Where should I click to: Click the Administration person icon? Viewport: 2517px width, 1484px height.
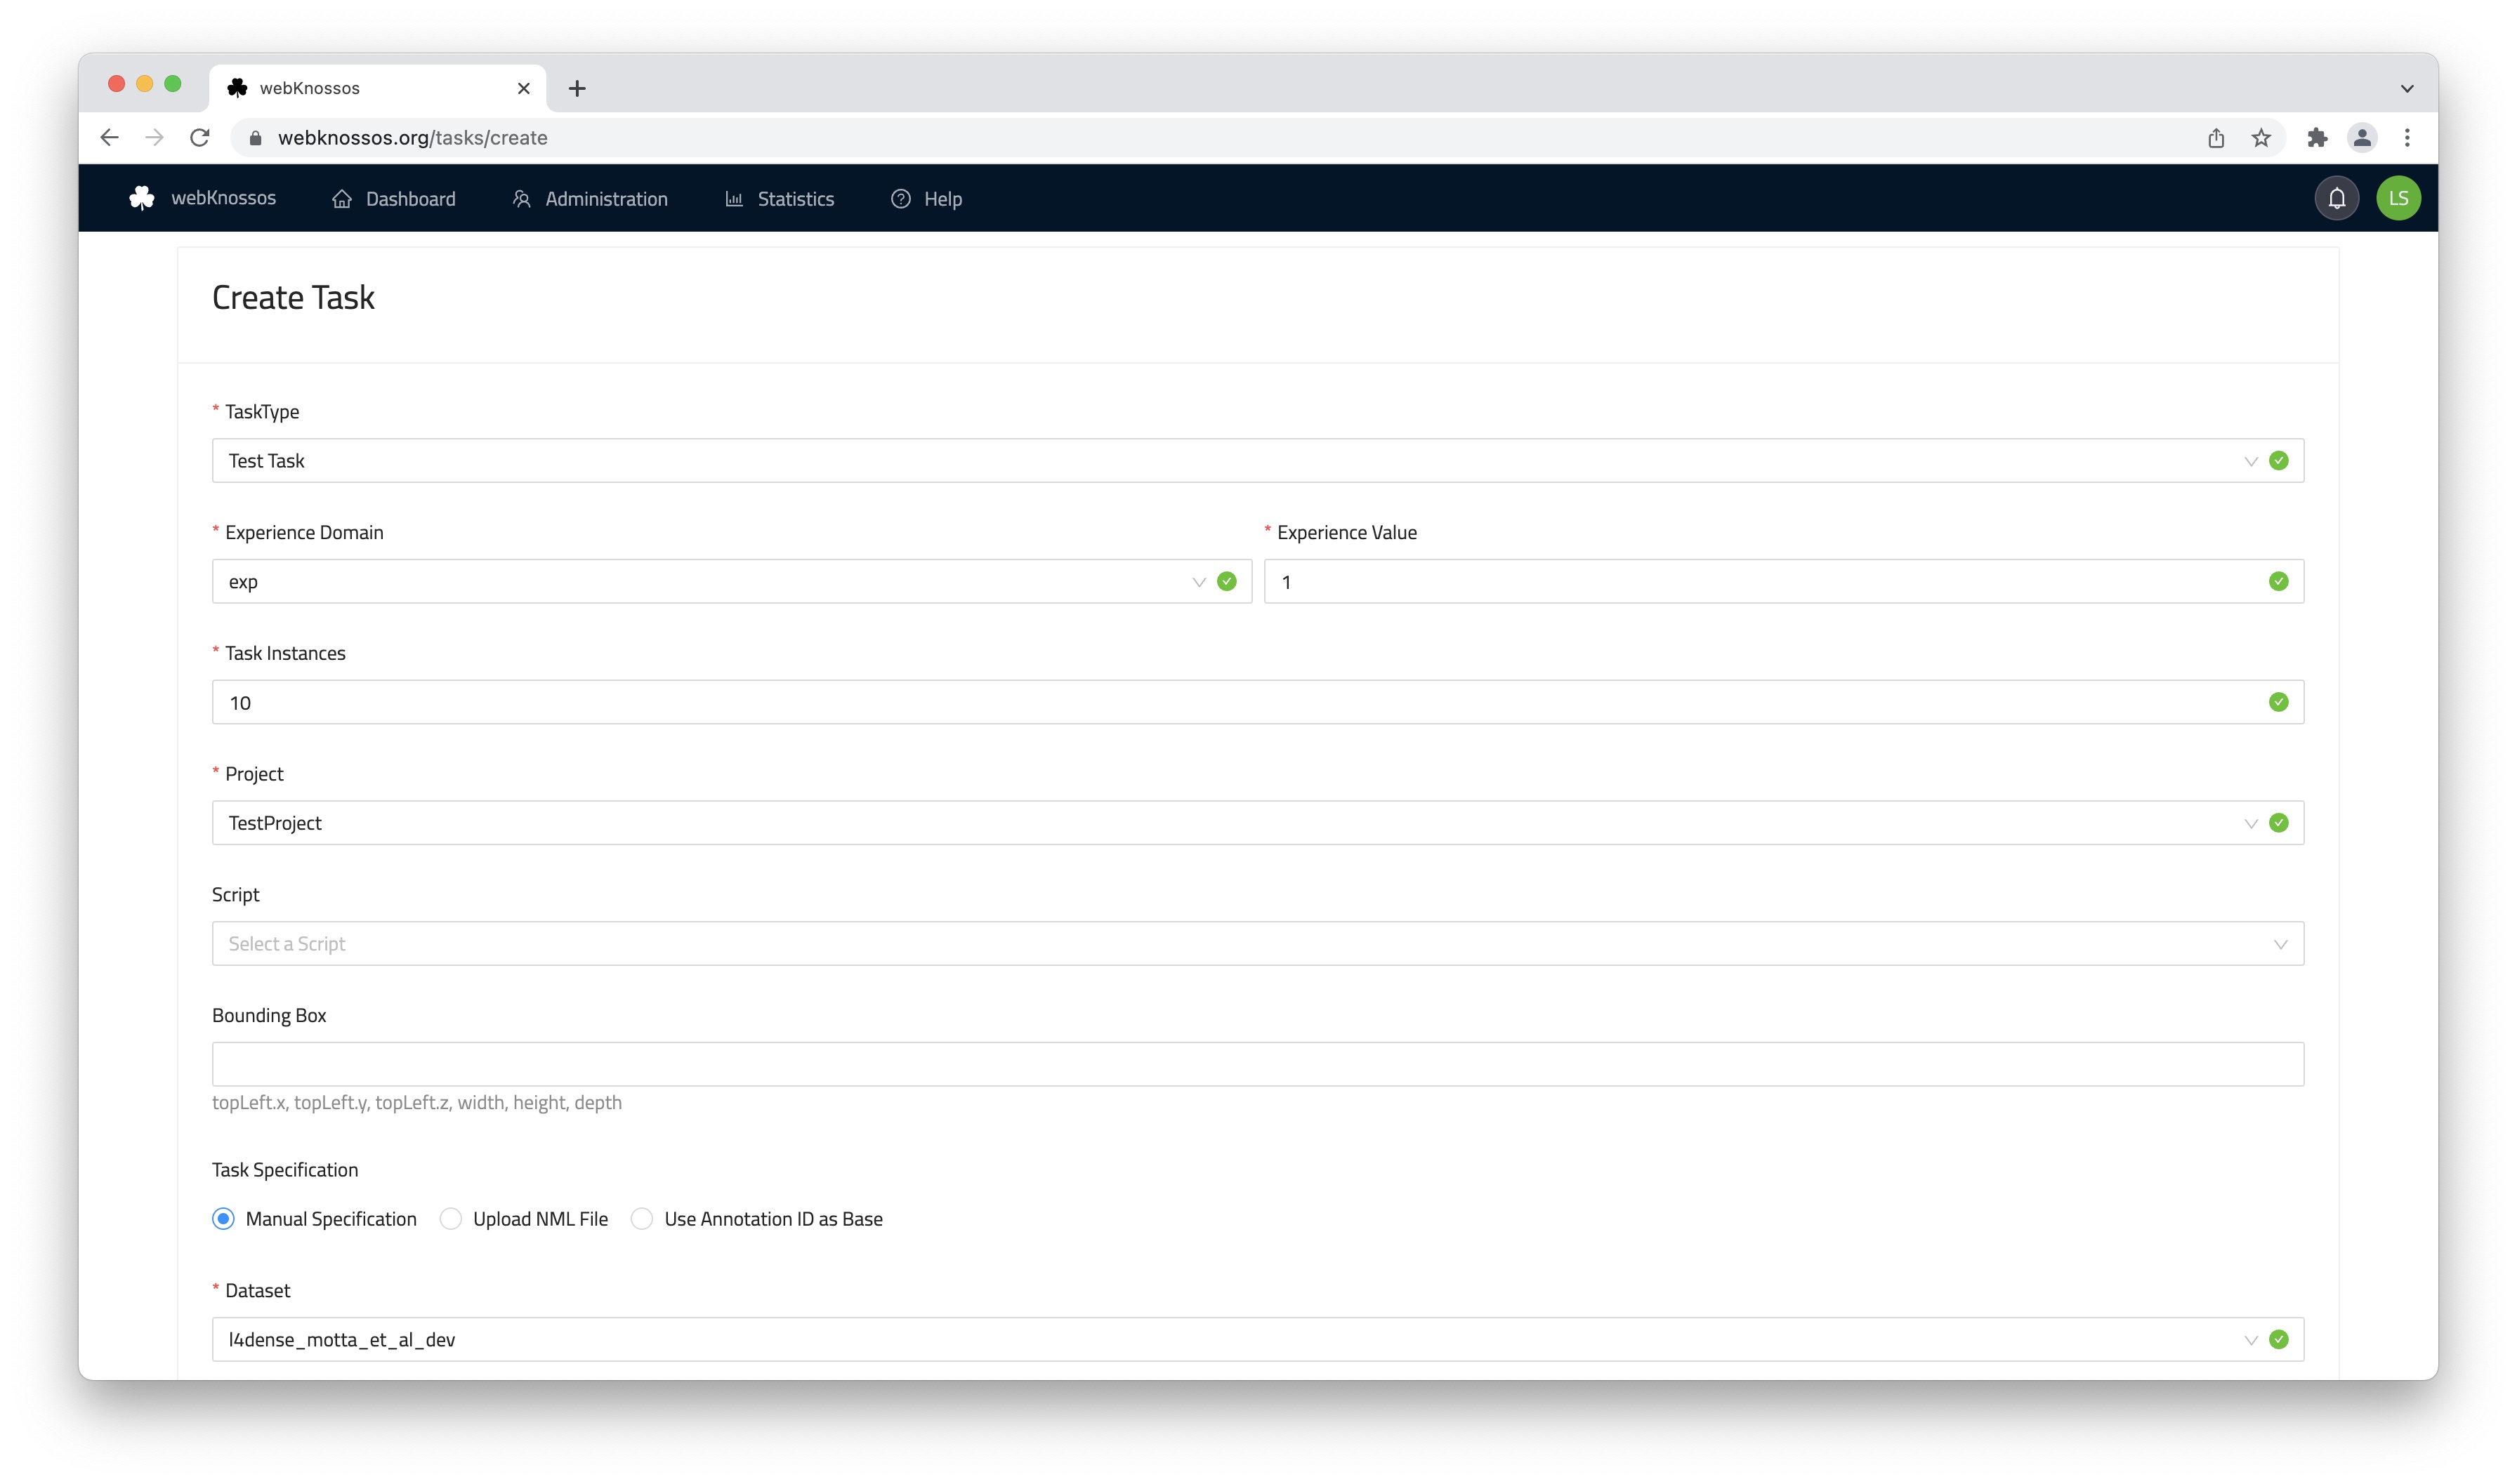[x=521, y=199]
